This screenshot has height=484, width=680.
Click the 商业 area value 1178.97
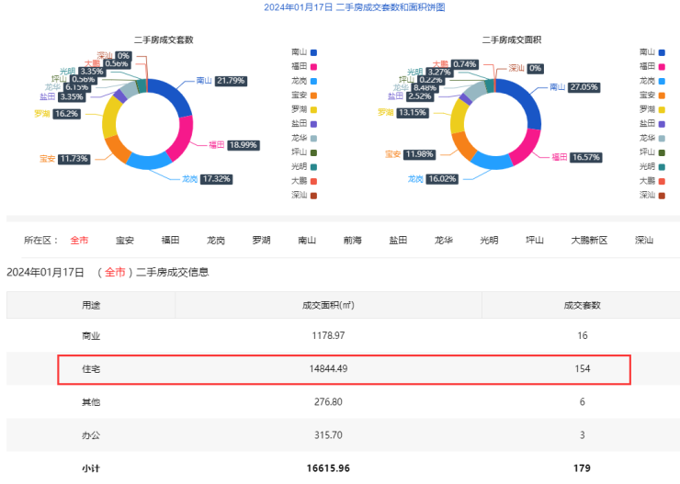328,335
